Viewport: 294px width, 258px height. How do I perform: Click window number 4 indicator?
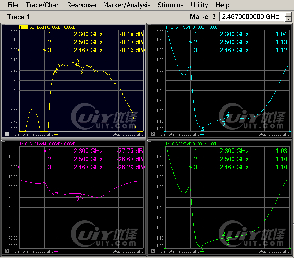tap(153, 251)
